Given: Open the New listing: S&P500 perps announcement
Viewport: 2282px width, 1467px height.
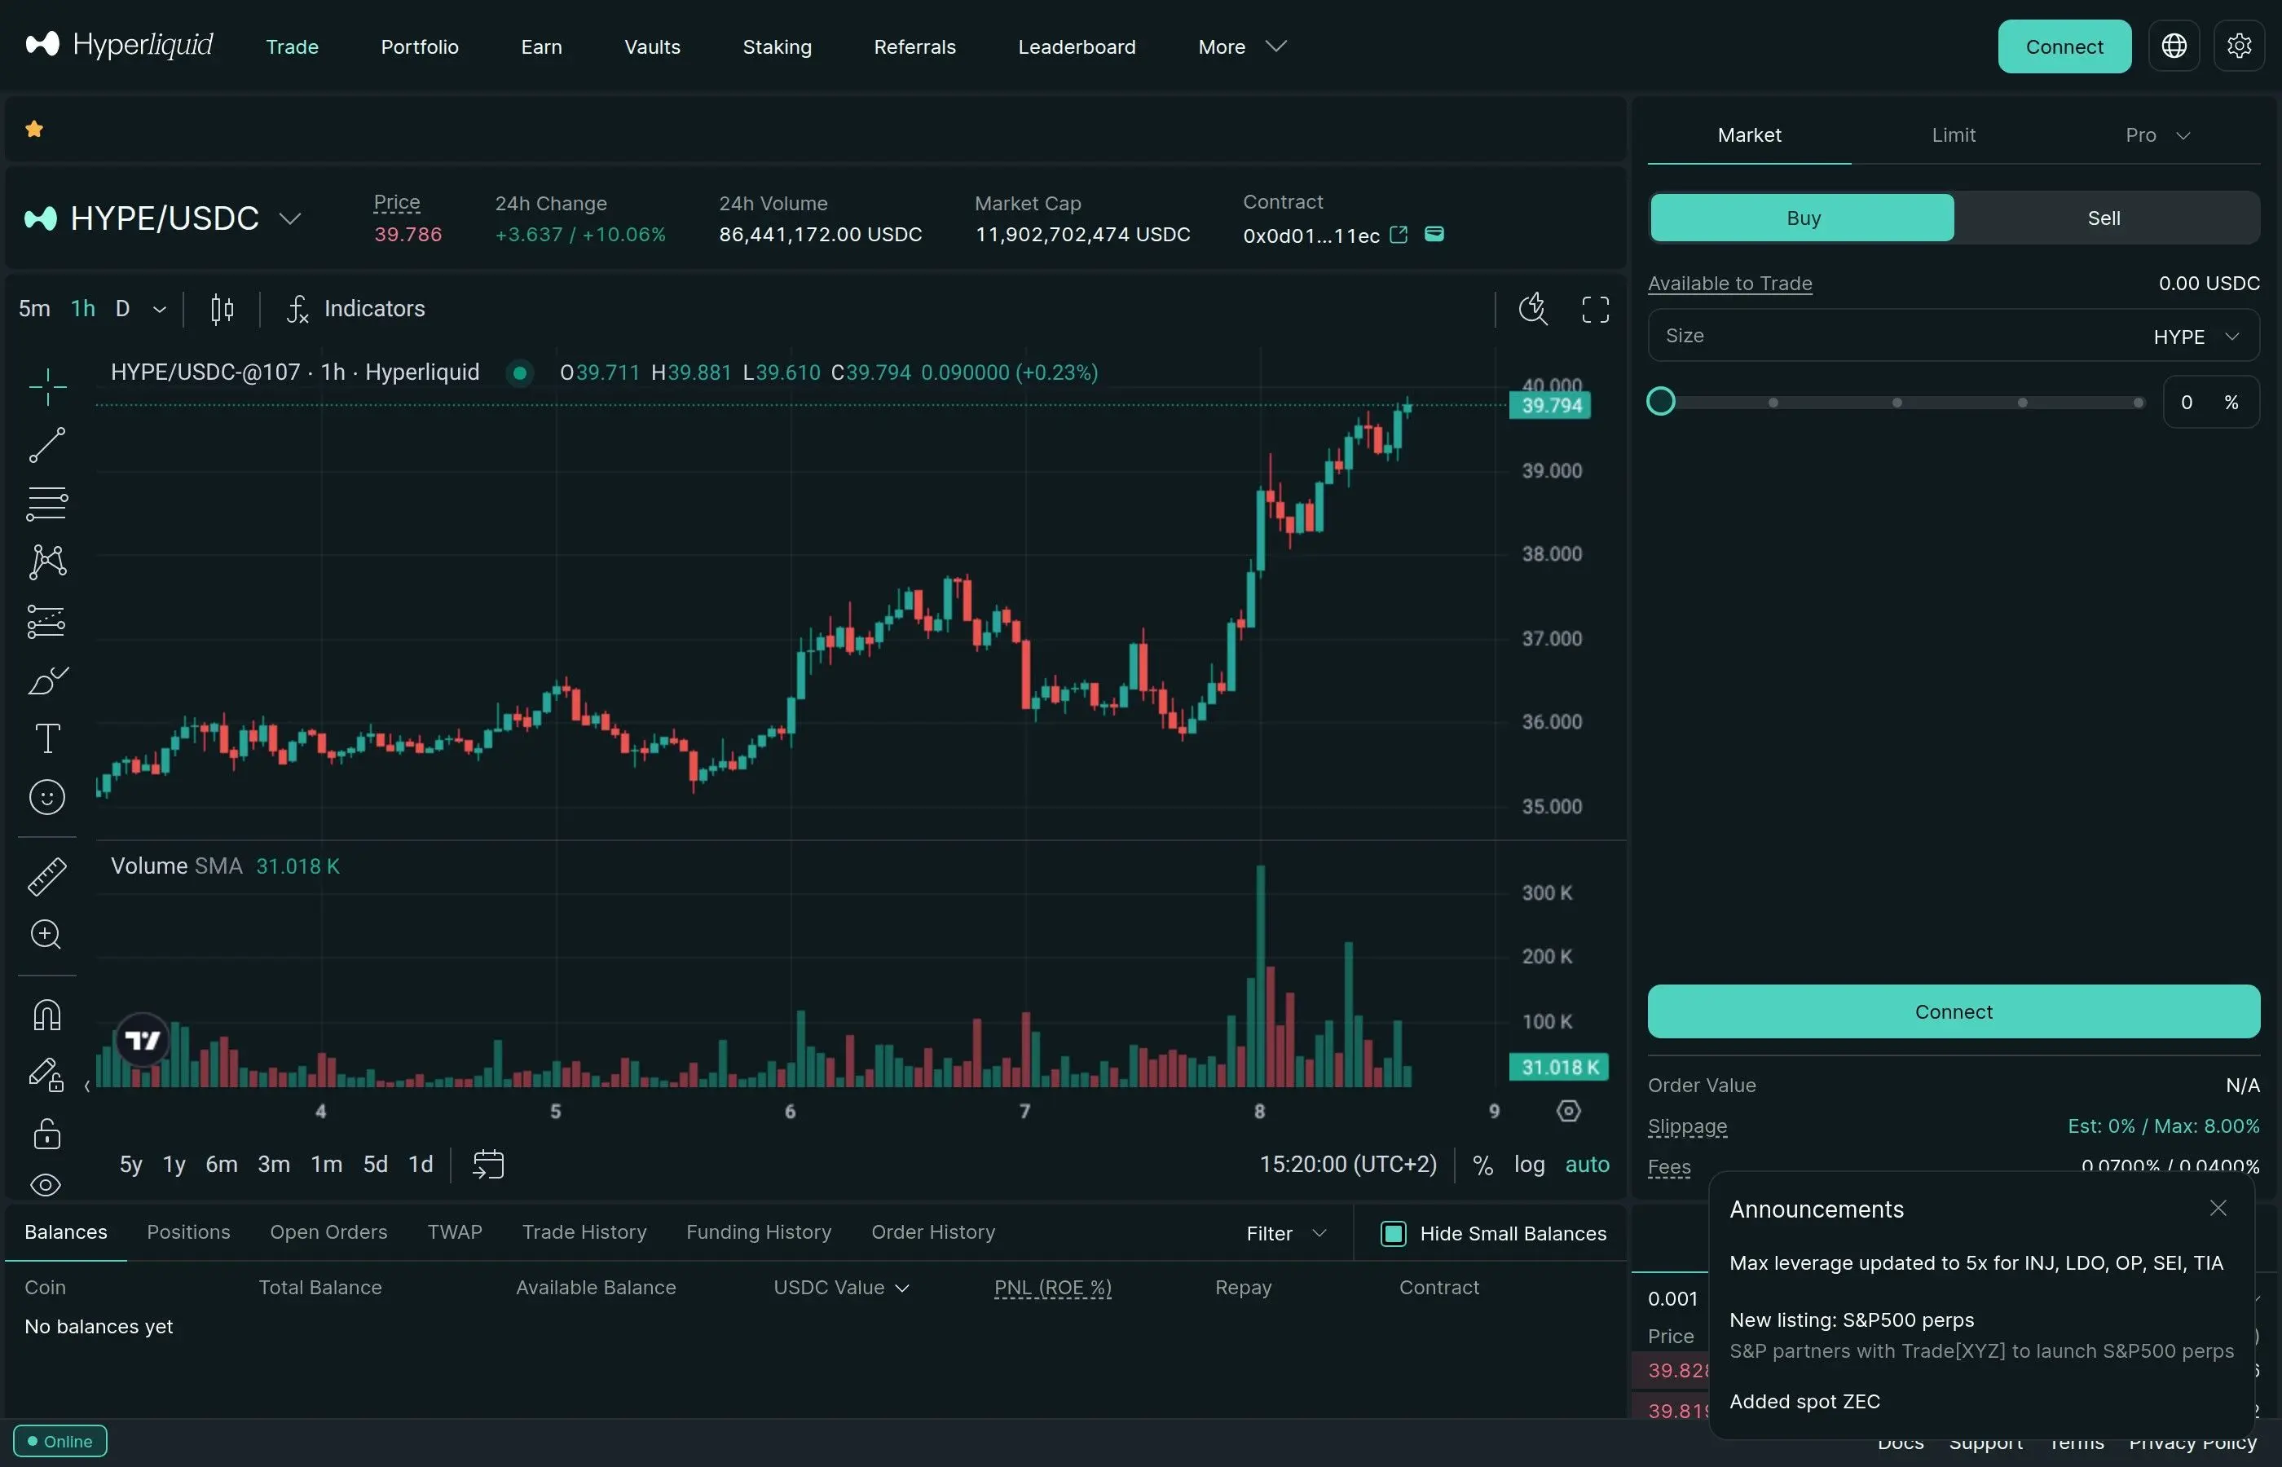Looking at the screenshot, I should [x=1981, y=1336].
